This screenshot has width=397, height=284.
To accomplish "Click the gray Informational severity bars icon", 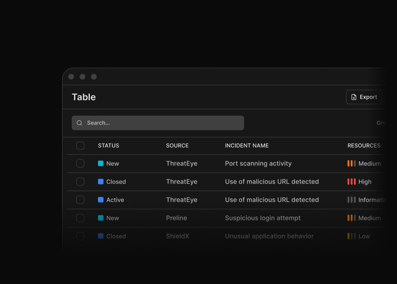I will (x=352, y=200).
